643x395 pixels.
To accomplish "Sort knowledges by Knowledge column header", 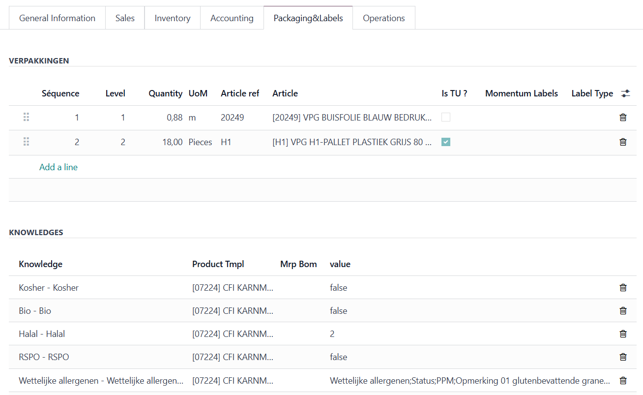I will tap(41, 264).
